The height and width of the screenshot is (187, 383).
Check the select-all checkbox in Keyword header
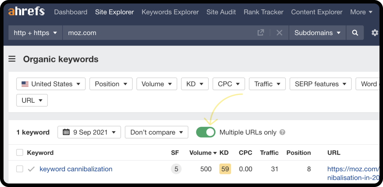click(20, 153)
